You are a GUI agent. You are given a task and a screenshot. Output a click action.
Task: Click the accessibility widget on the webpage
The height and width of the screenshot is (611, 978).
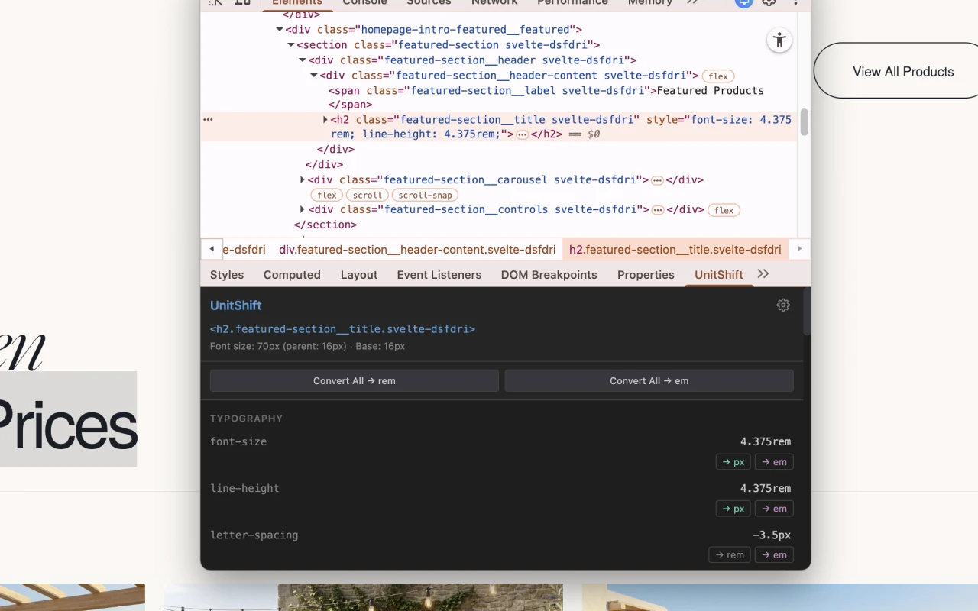tap(779, 40)
